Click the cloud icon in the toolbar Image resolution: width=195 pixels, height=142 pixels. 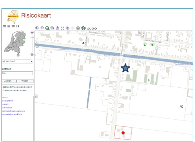(x=89, y=29)
